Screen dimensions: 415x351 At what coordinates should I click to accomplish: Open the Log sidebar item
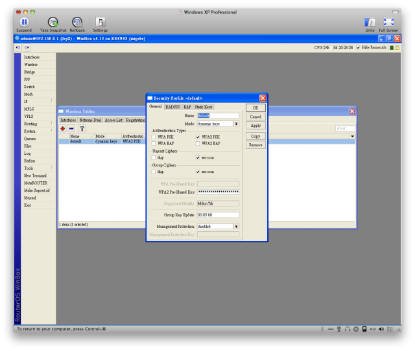pyautogui.click(x=27, y=153)
